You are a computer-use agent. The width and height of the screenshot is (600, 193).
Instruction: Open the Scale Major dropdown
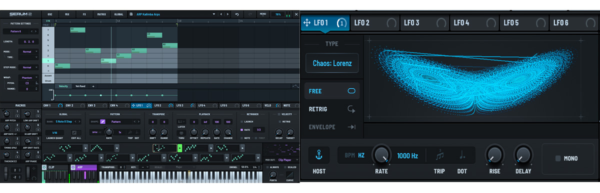tap(185, 167)
